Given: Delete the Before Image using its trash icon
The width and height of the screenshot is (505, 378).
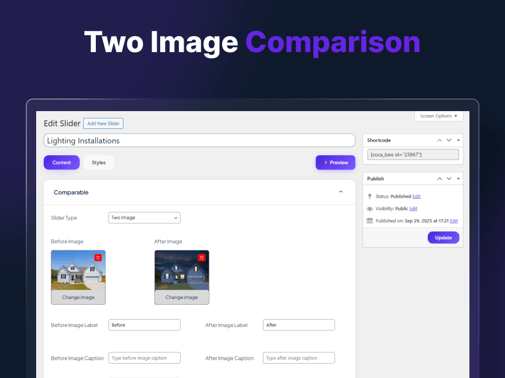Looking at the screenshot, I should (x=98, y=257).
